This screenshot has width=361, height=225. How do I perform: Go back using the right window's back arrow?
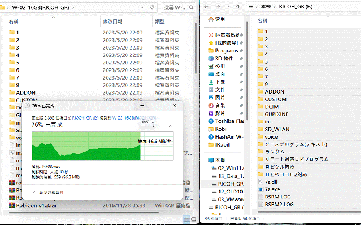click(206, 7)
